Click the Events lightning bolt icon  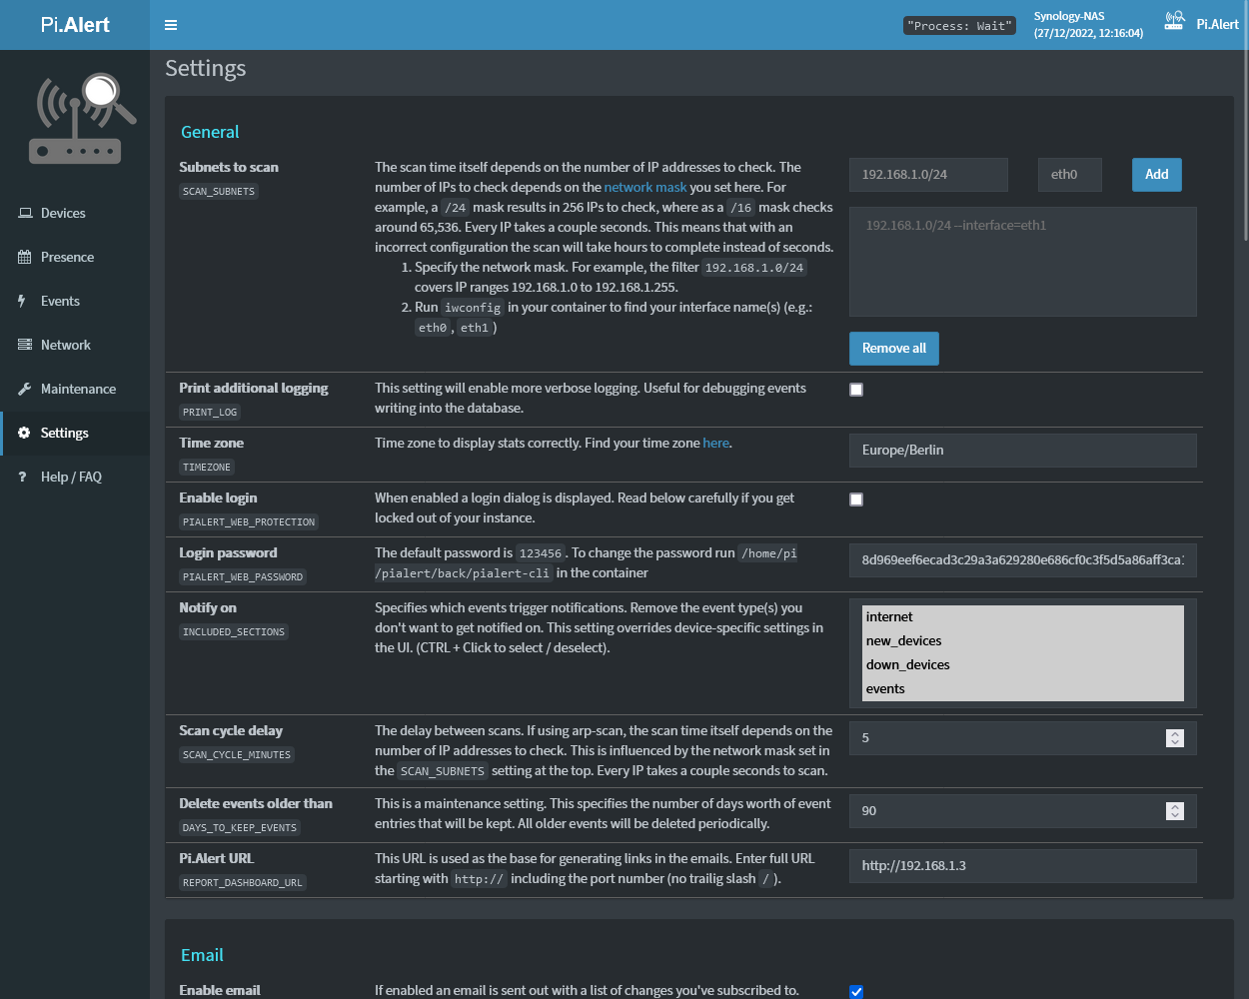(x=22, y=301)
